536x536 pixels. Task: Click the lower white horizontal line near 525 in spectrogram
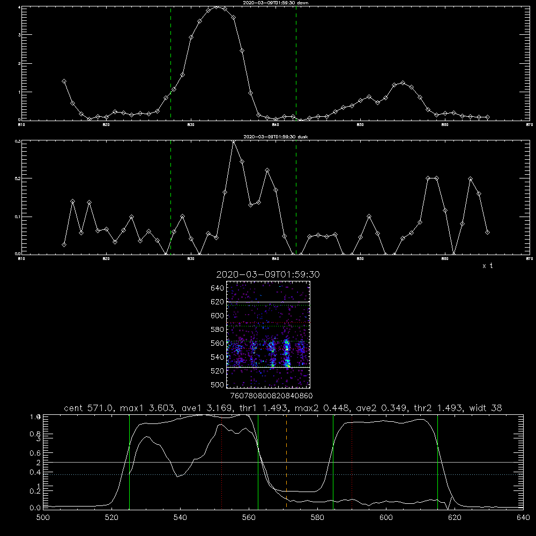(x=269, y=367)
